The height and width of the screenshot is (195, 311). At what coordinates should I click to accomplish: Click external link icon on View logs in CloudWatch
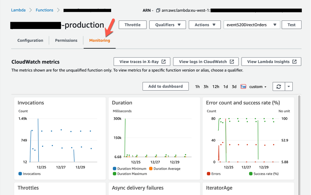click(232, 62)
